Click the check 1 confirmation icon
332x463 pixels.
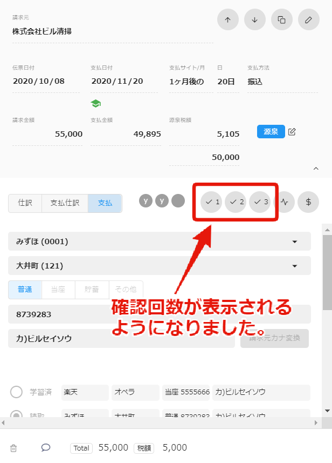211,202
